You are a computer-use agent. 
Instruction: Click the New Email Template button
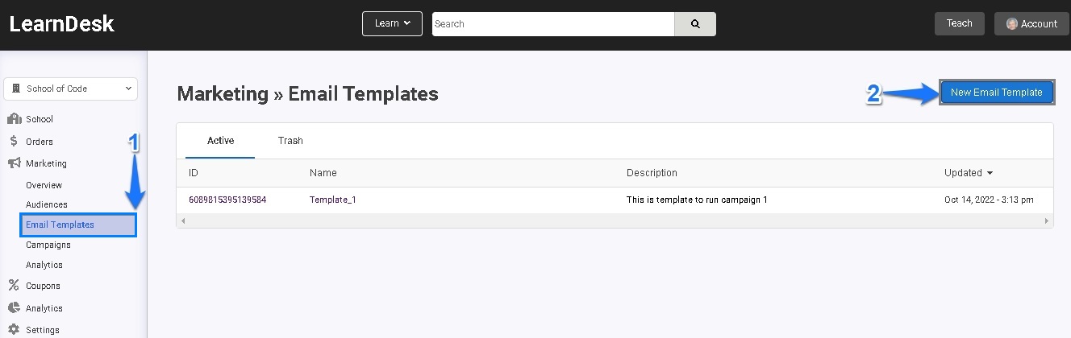(x=997, y=93)
